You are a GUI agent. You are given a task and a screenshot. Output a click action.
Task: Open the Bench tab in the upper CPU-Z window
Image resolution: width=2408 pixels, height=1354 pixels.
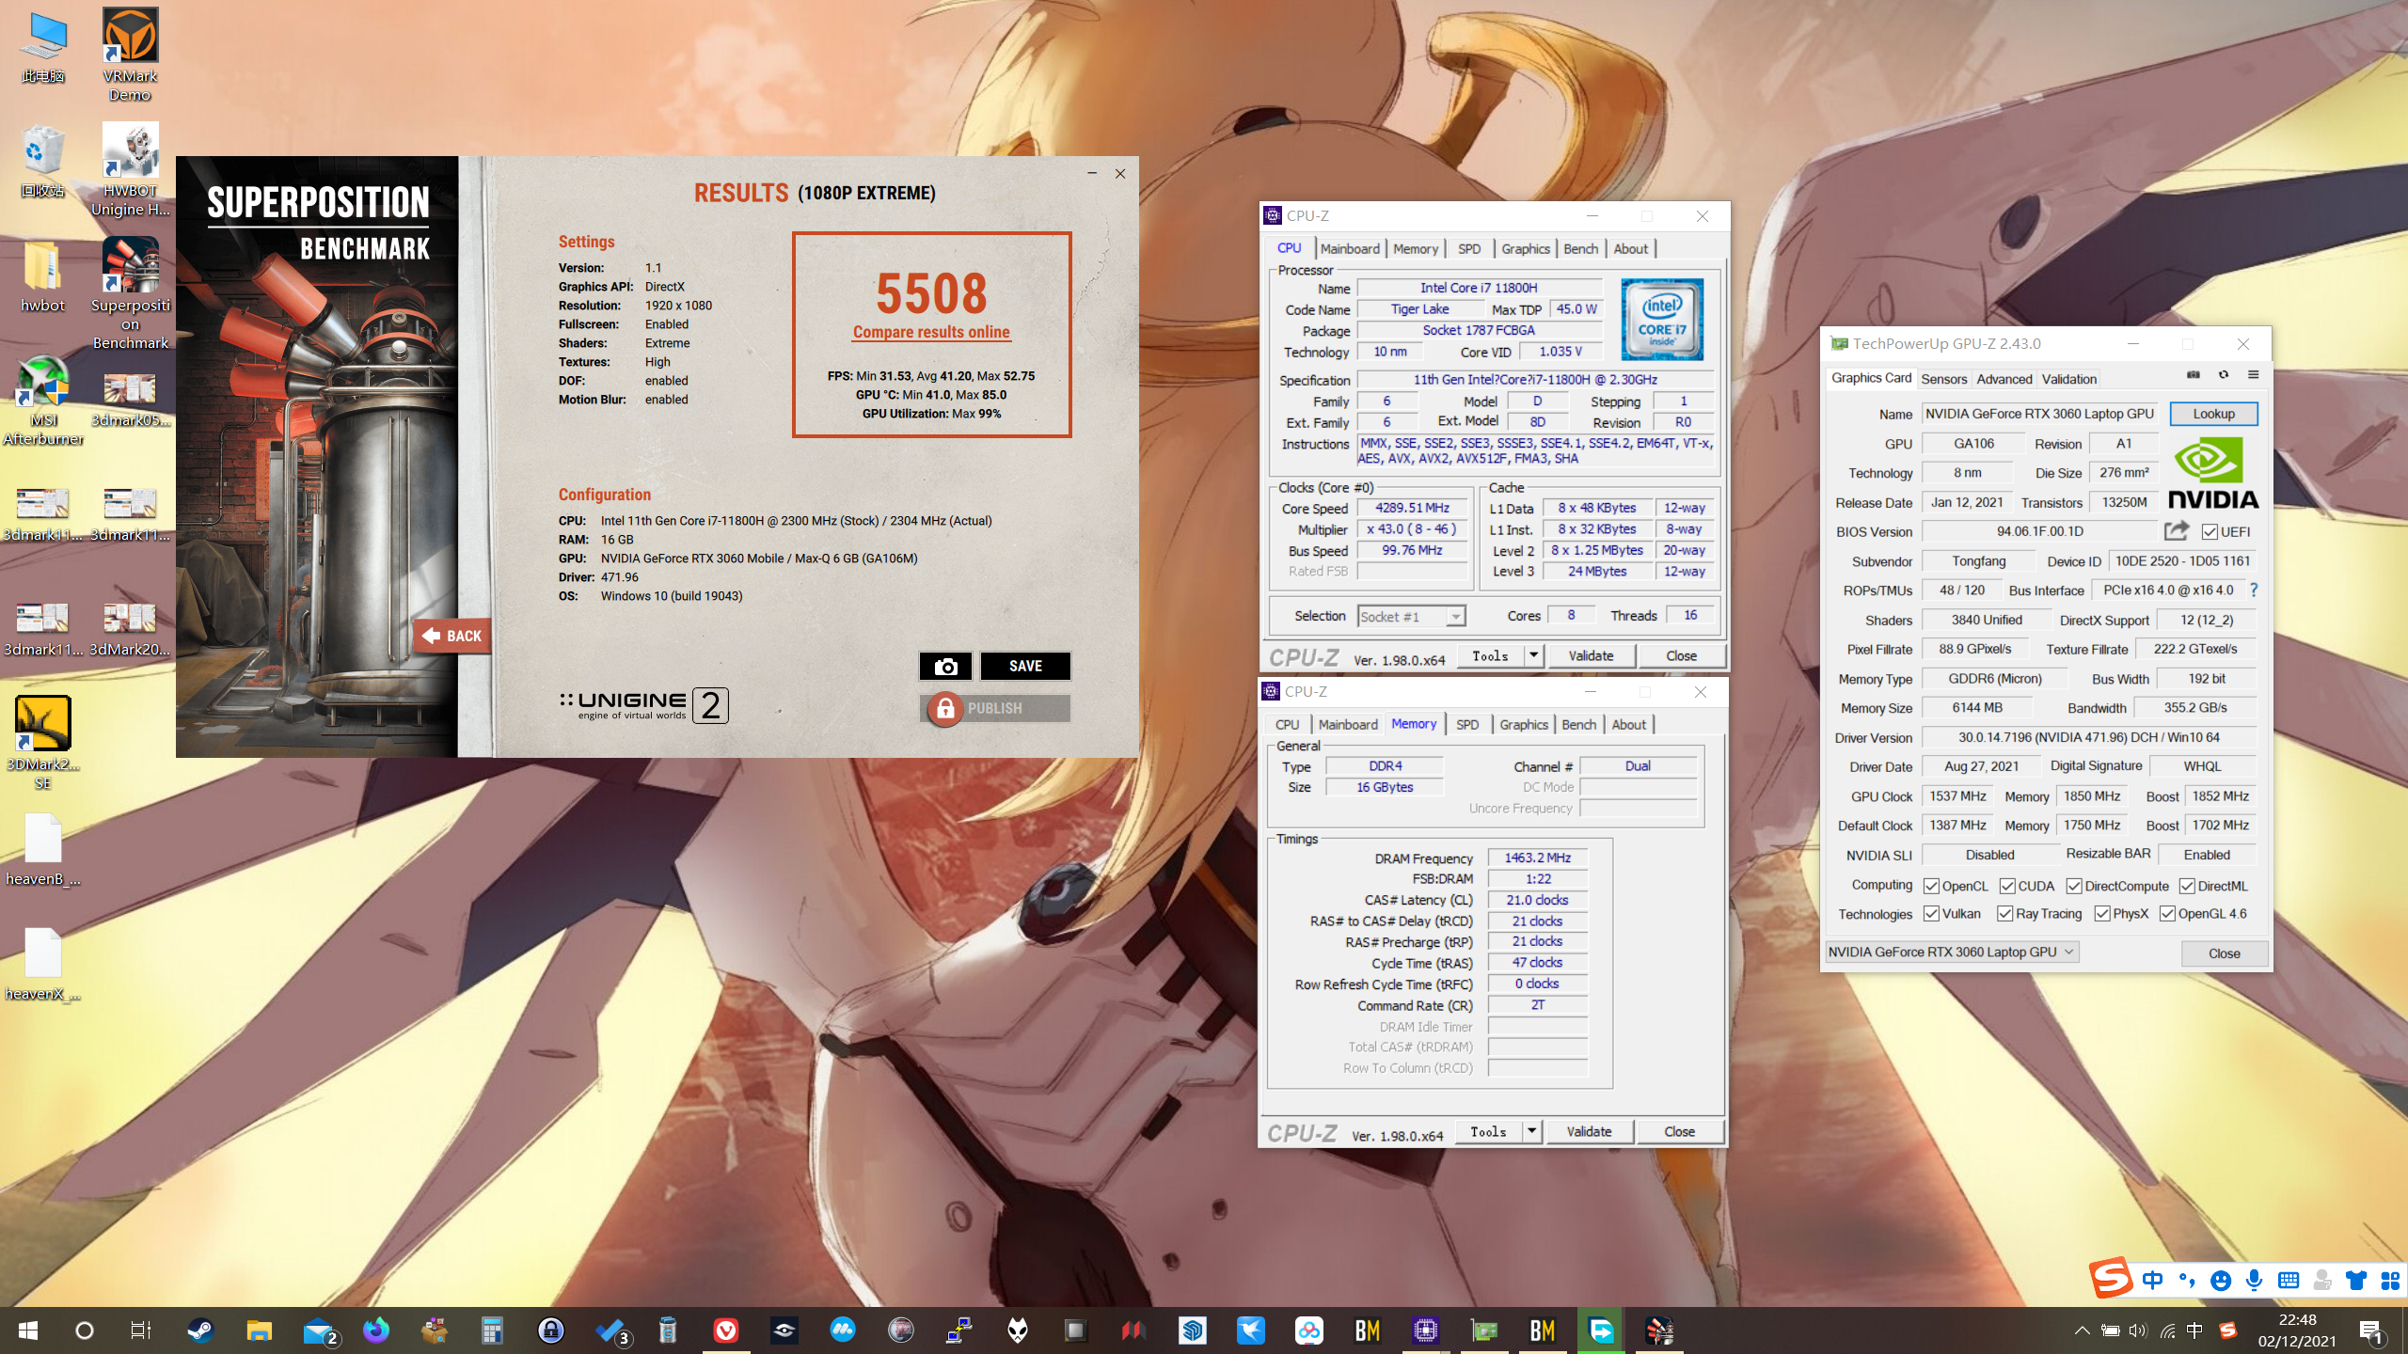tap(1580, 248)
